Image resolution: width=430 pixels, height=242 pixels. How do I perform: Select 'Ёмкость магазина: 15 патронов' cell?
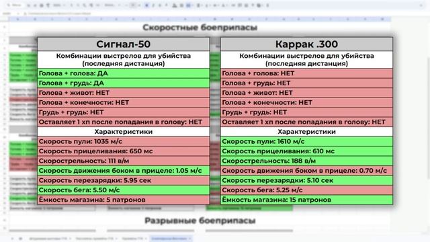click(x=306, y=200)
